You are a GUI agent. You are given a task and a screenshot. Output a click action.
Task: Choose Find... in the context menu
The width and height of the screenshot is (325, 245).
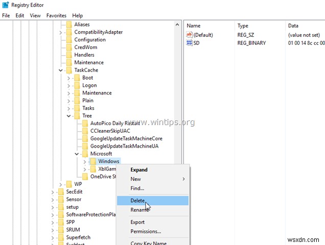pos(153,188)
